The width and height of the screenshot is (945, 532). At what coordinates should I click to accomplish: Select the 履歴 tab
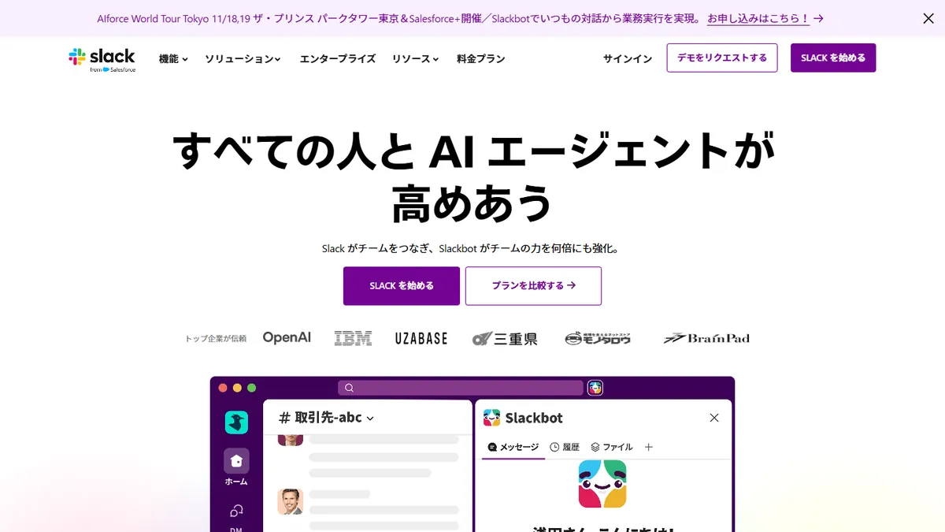pyautogui.click(x=565, y=447)
